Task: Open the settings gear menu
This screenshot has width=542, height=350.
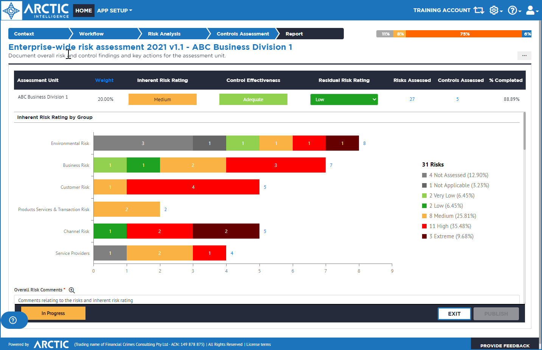Action: (494, 10)
